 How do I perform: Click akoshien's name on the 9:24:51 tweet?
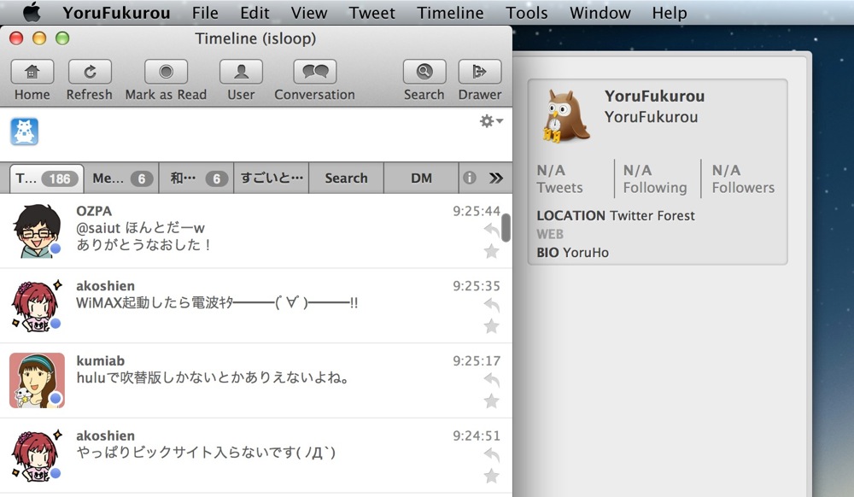tap(105, 436)
